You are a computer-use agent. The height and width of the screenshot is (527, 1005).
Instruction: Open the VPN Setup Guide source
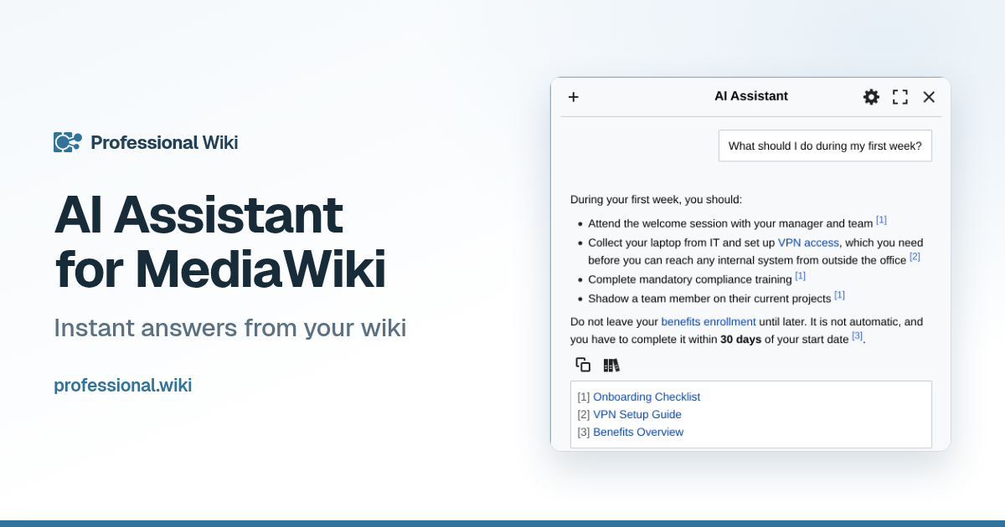coord(637,415)
